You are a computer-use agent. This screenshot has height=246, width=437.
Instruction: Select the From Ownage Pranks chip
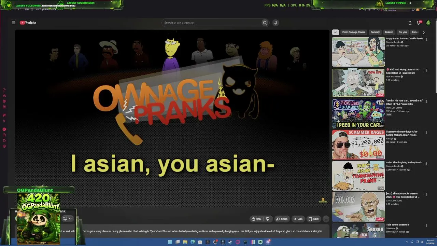click(x=354, y=32)
